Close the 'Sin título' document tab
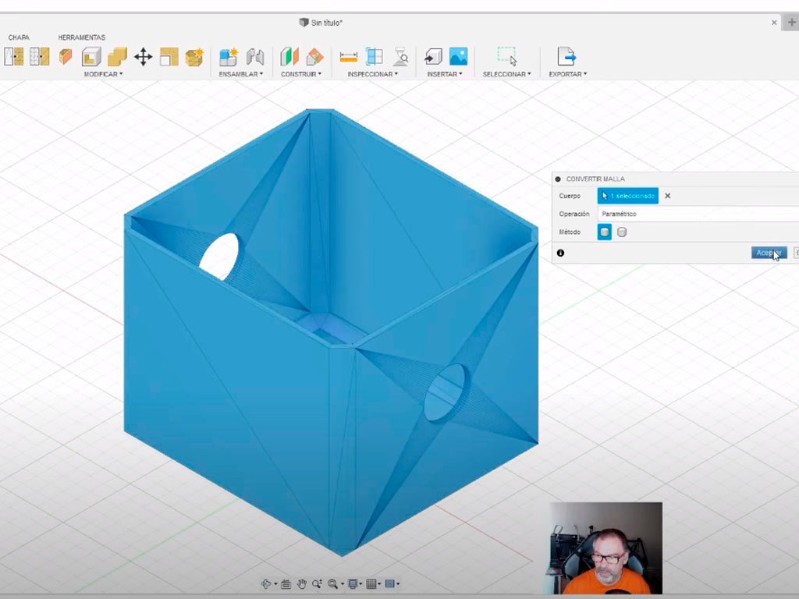The height and width of the screenshot is (599, 799). click(x=774, y=23)
